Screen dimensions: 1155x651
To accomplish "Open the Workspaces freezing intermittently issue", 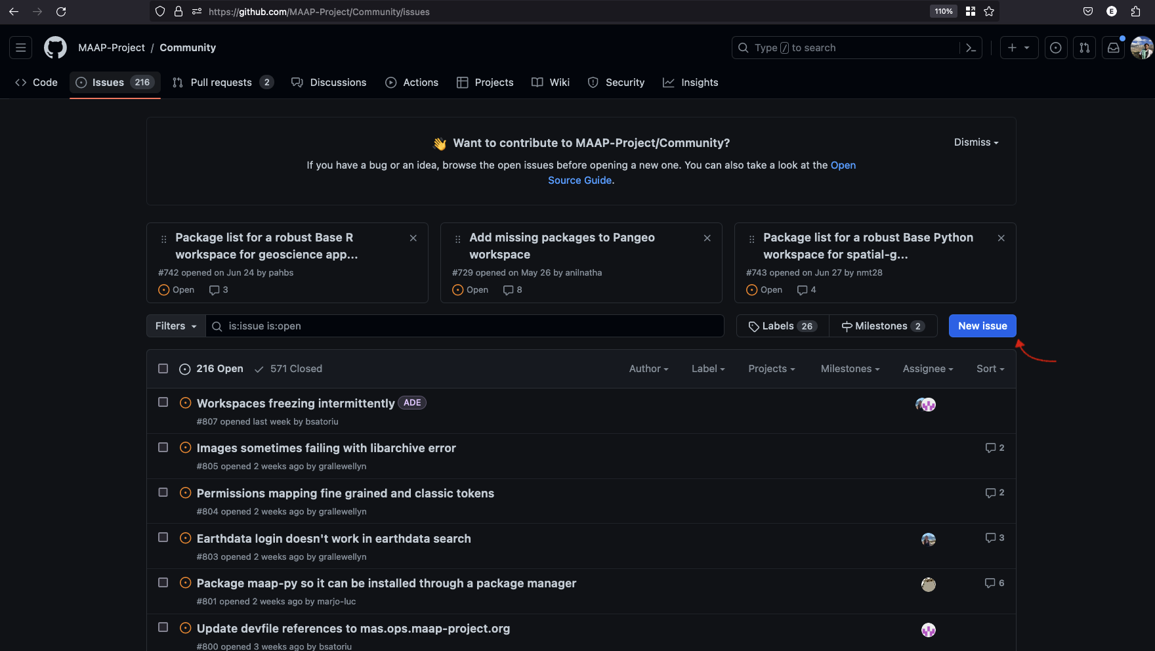I will pos(296,404).
